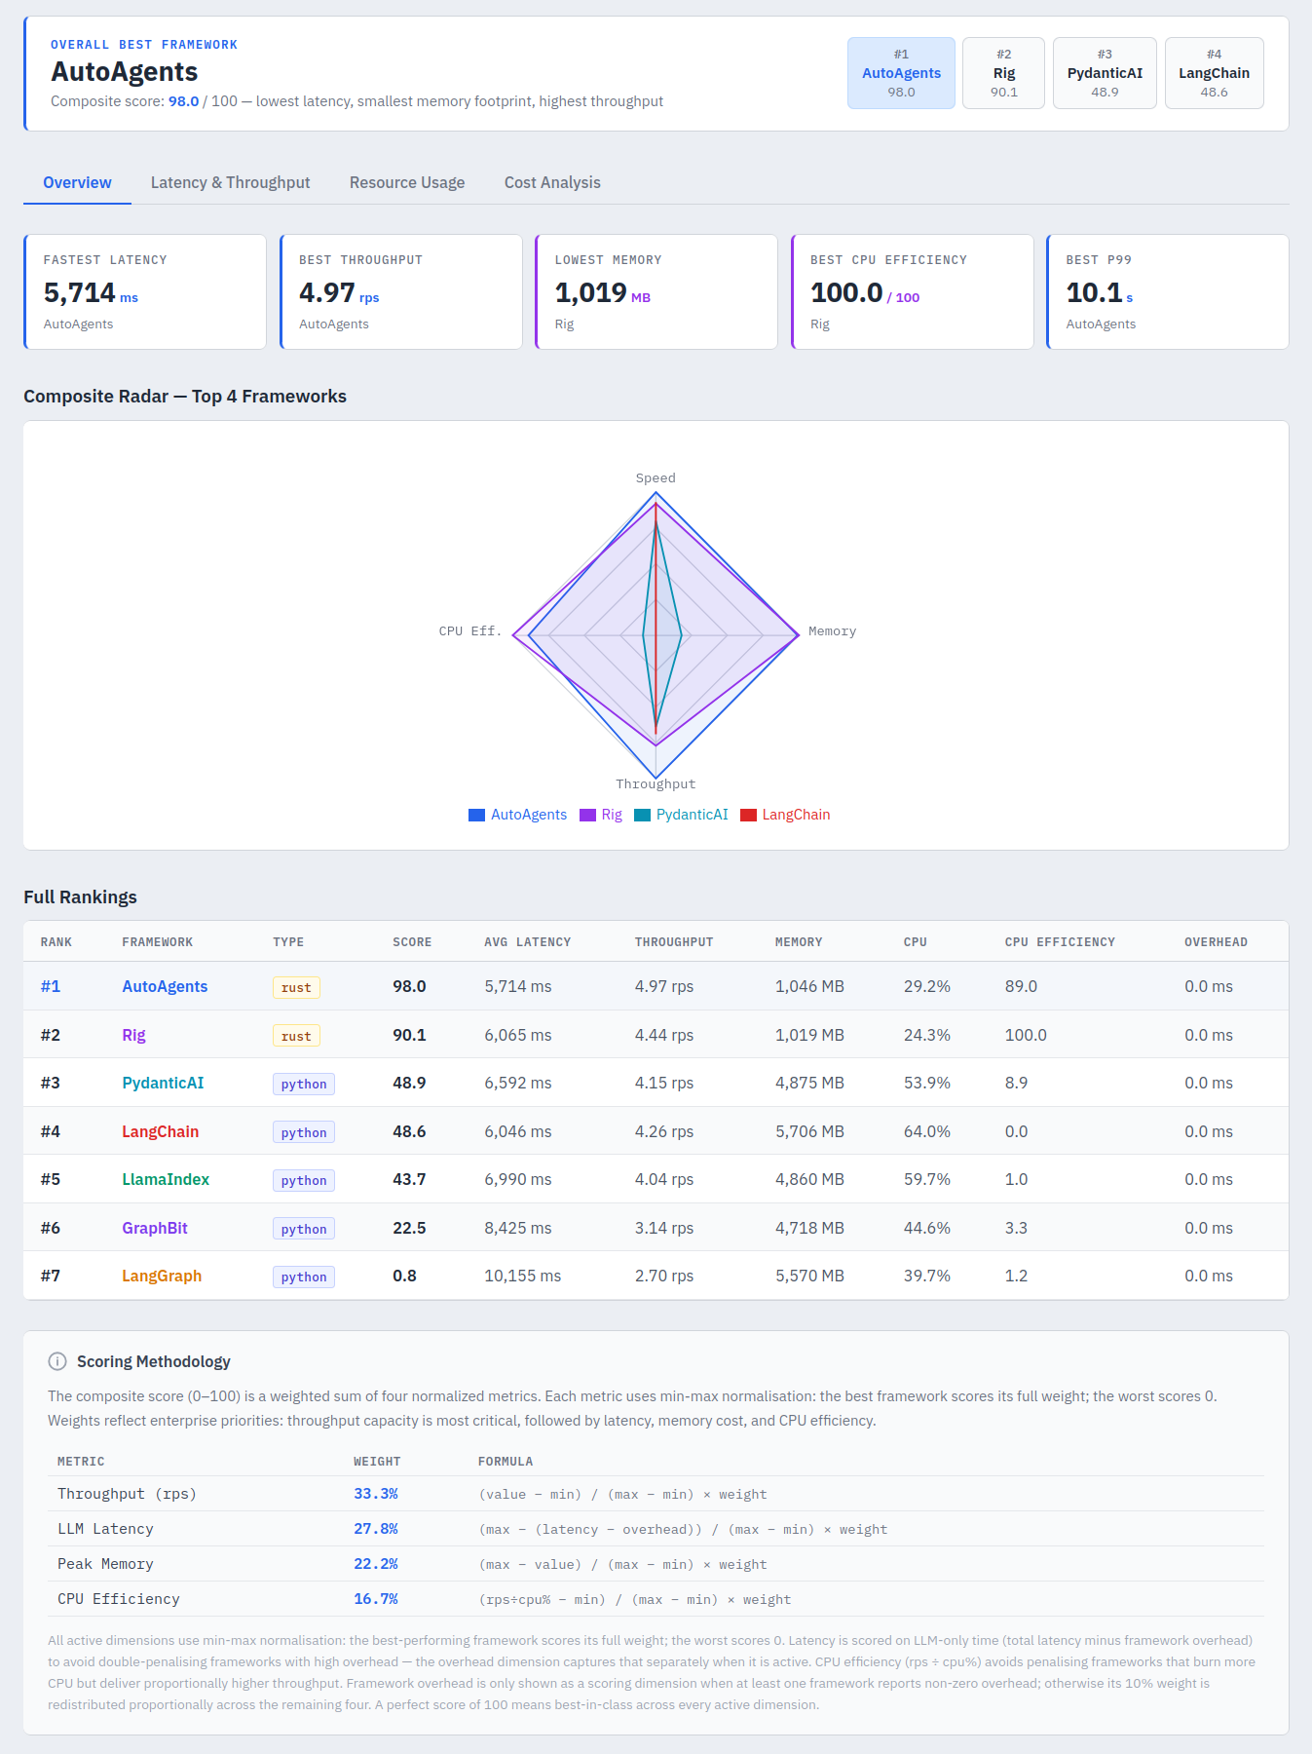1312x1754 pixels.
Task: Click the Throughput (rps) metric row
Action: 656,1494
